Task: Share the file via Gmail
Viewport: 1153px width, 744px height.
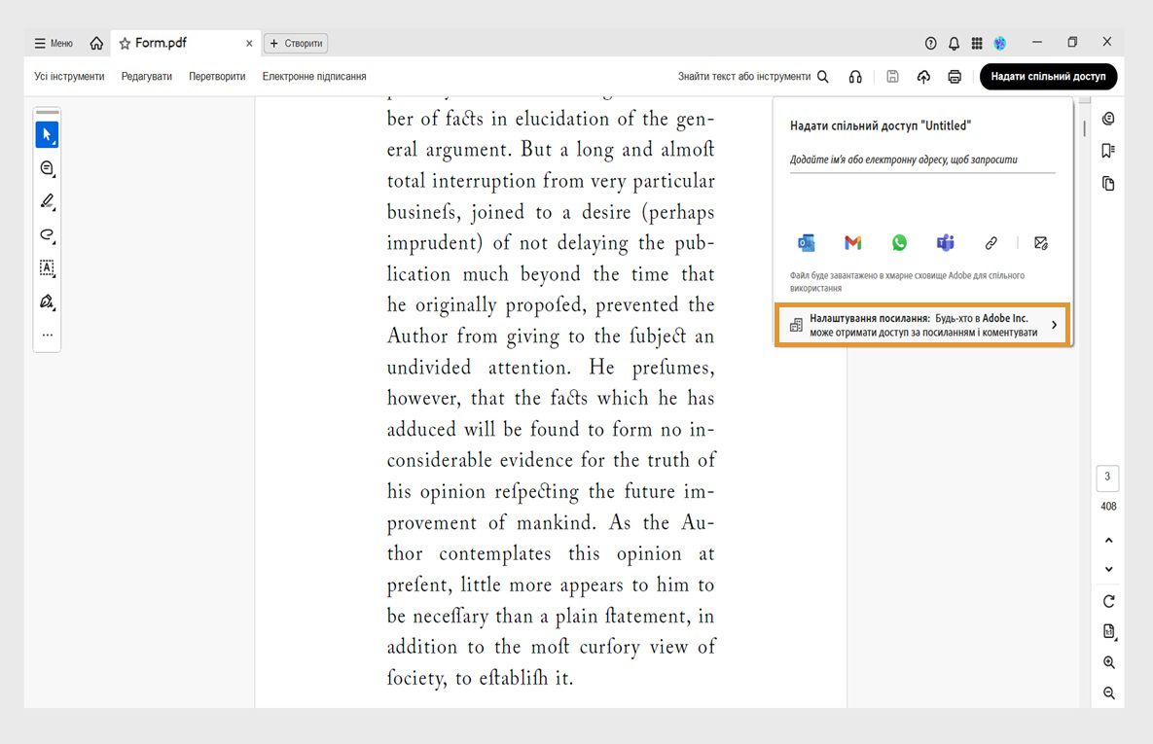Action: [x=852, y=243]
